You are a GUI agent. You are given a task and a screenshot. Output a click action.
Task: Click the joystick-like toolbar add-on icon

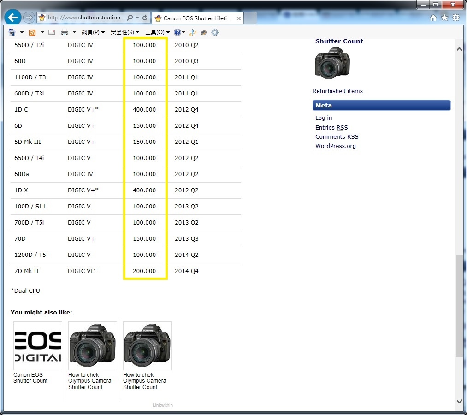[x=193, y=32]
